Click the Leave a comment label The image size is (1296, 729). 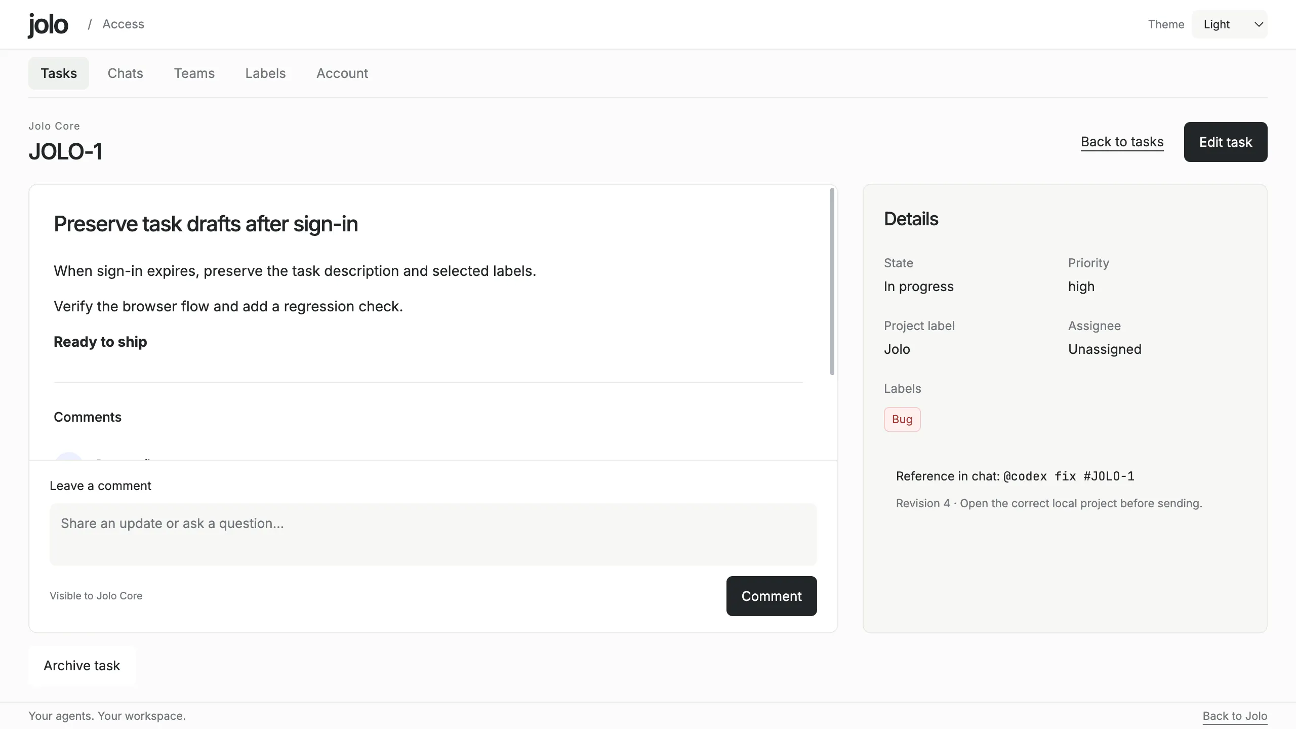100,486
